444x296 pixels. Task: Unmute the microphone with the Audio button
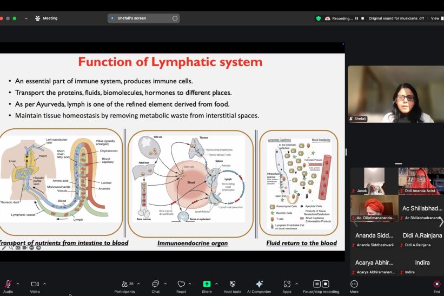8,284
